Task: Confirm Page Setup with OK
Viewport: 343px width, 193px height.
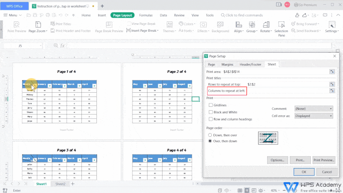Action: [304, 172]
